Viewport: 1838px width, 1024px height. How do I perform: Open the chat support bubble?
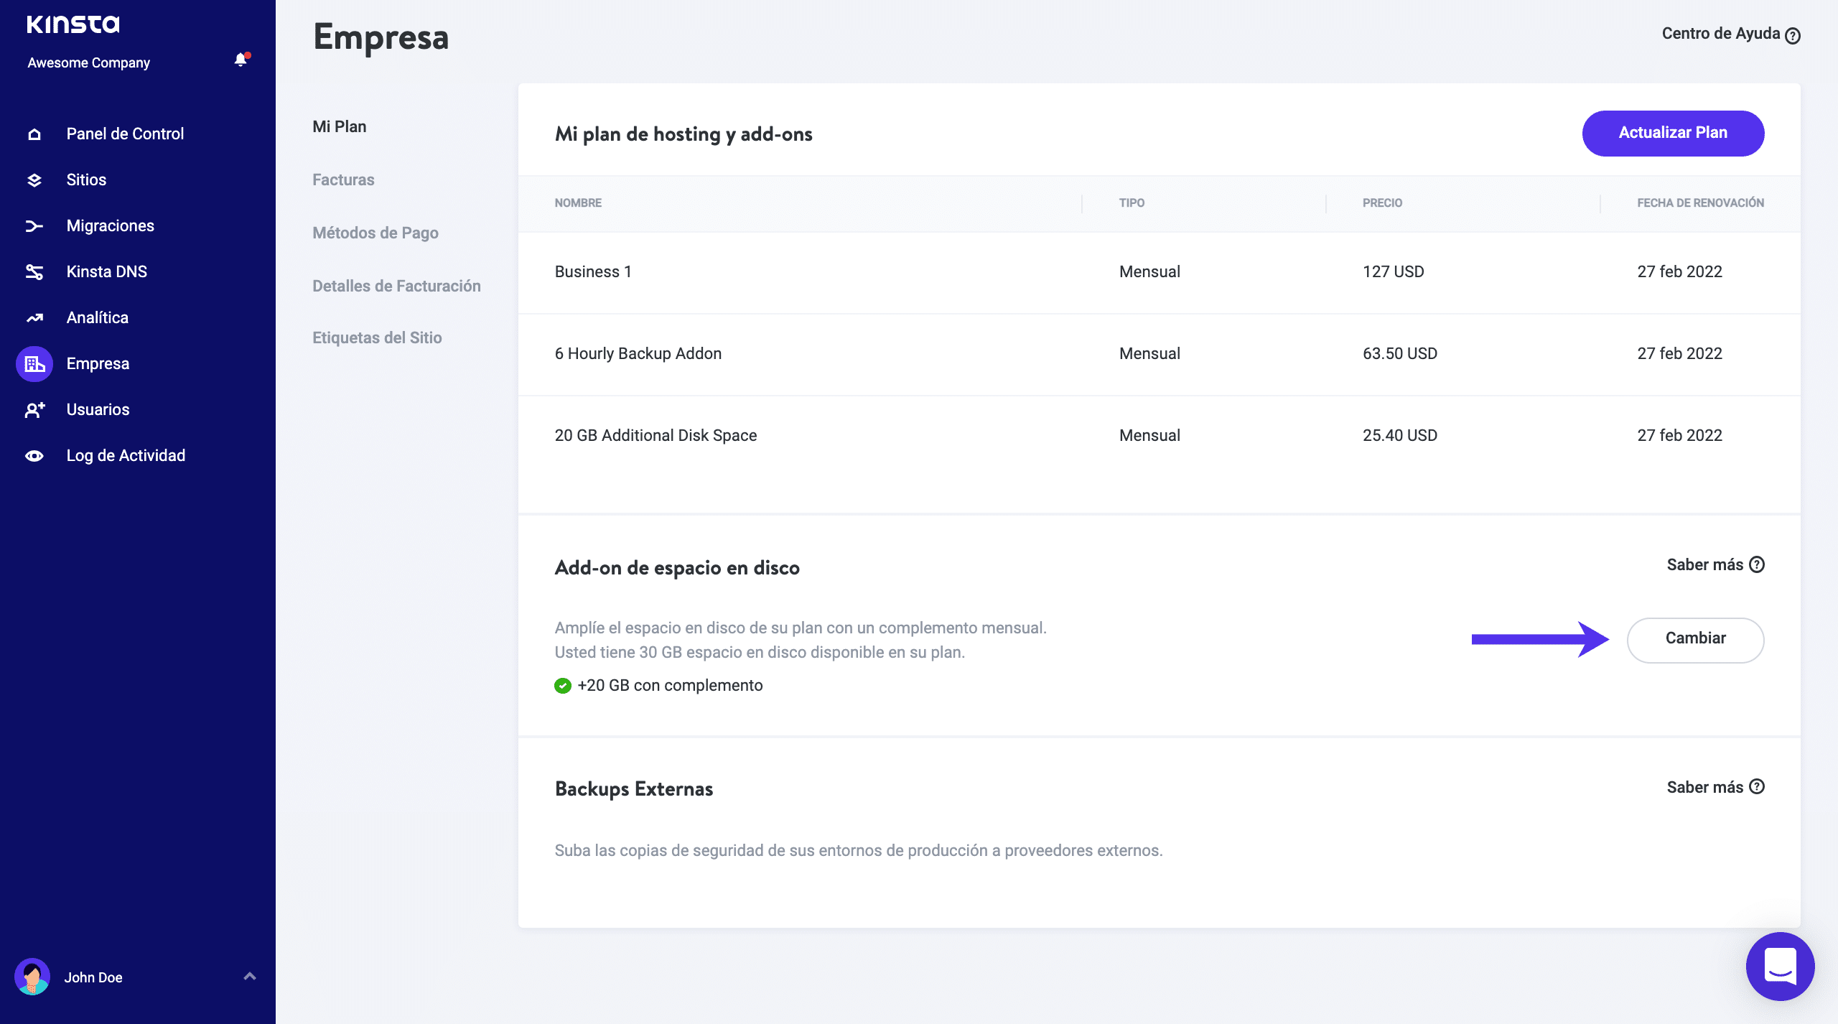pos(1780,966)
